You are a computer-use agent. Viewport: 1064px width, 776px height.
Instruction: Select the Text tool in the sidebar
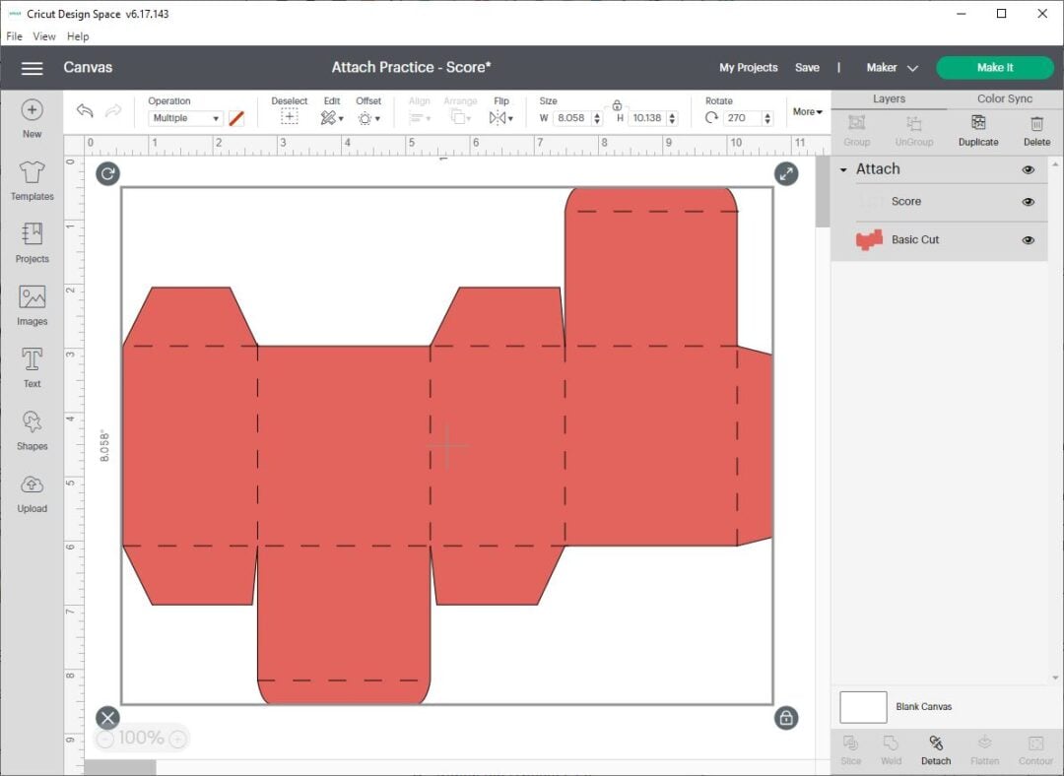pyautogui.click(x=32, y=367)
